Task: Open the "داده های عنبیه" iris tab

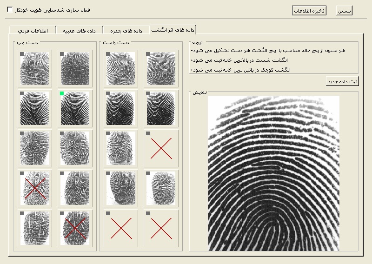Action: point(80,31)
